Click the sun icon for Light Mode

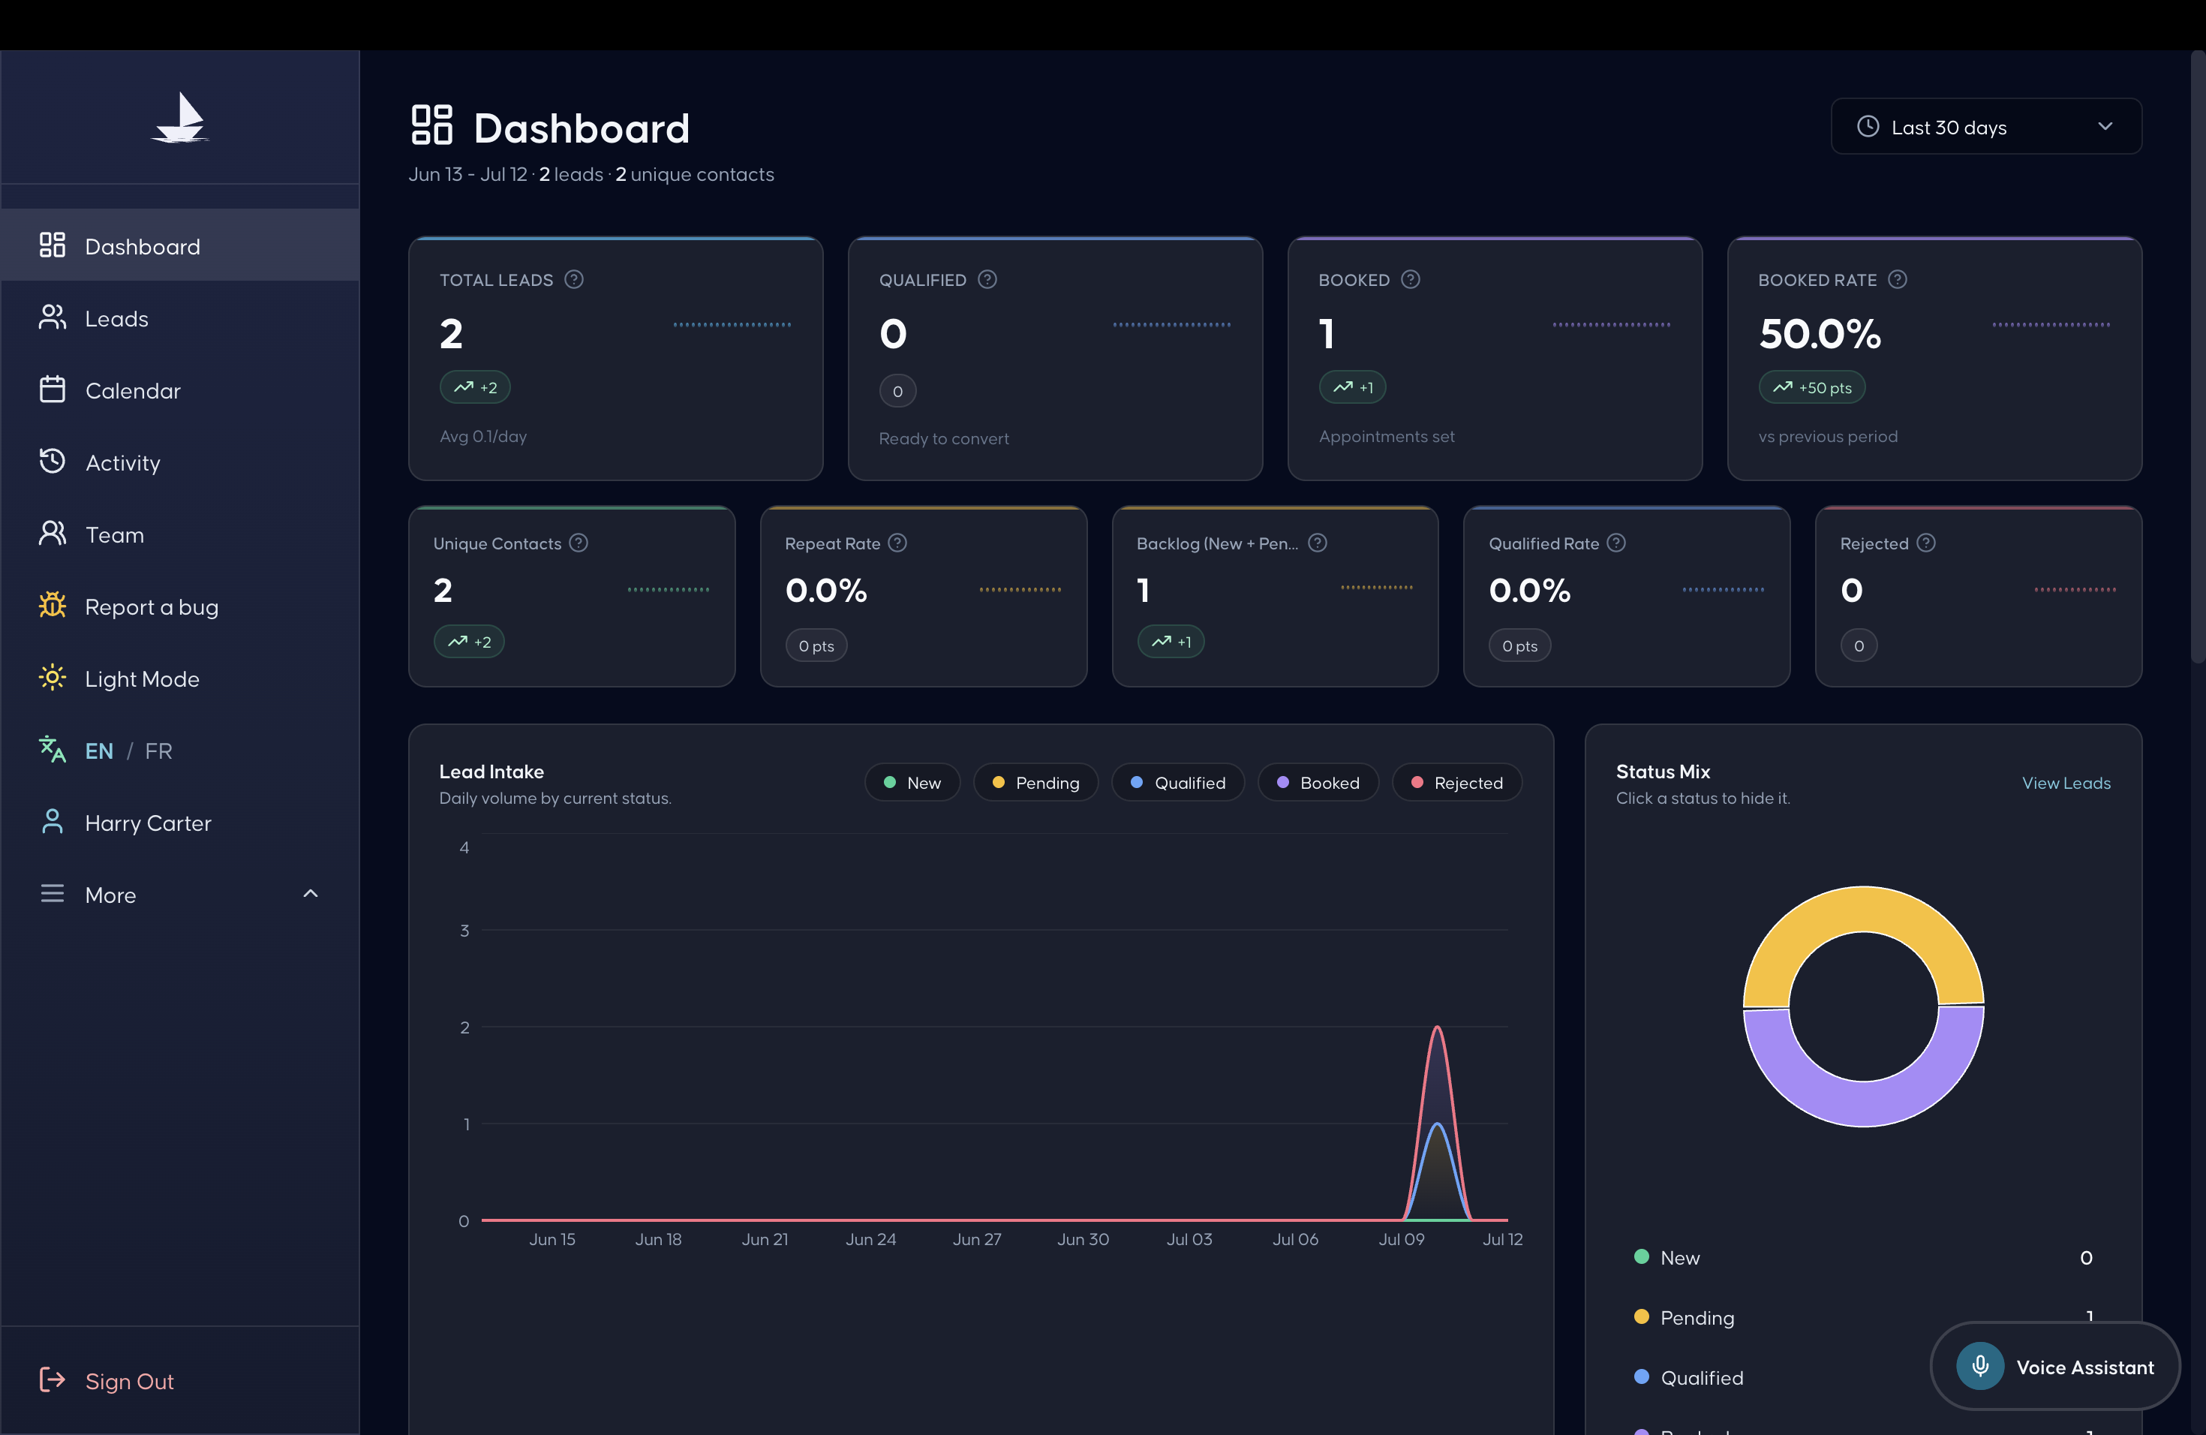[53, 678]
